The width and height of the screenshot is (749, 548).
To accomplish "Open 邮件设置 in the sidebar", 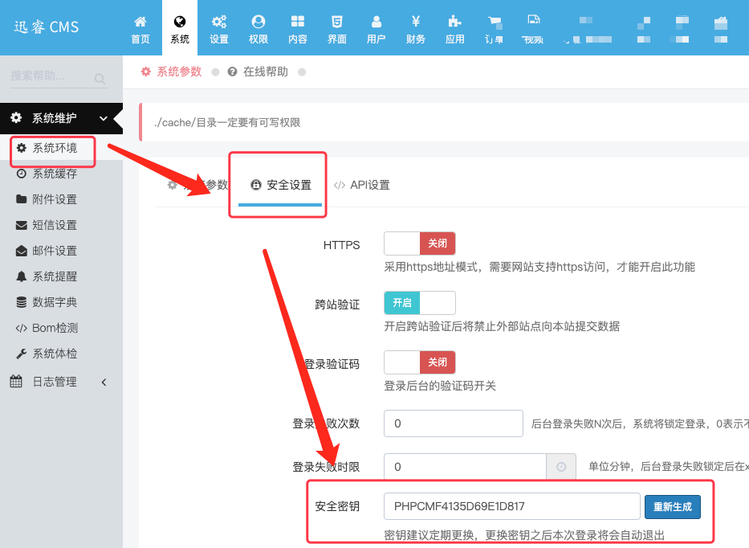I will click(x=54, y=251).
